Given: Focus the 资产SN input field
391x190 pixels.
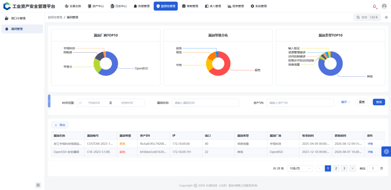Looking at the screenshot, I should pos(300,103).
